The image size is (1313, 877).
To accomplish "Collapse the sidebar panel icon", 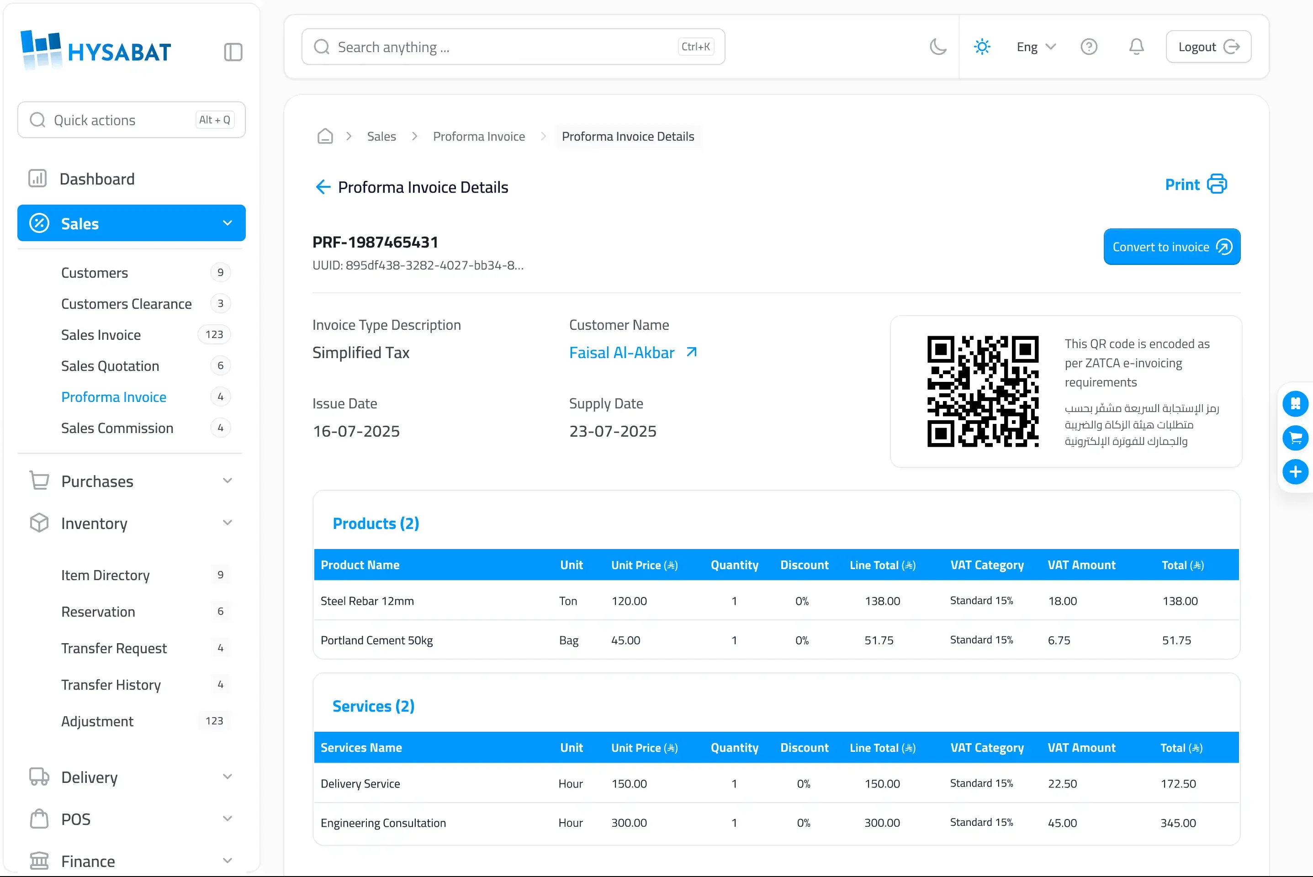I will point(233,52).
